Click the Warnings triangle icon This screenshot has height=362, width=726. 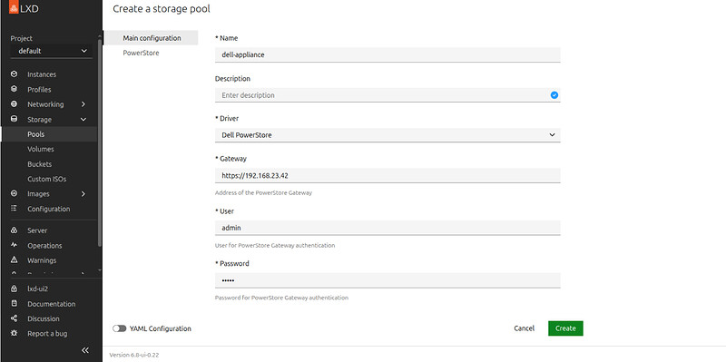14,259
